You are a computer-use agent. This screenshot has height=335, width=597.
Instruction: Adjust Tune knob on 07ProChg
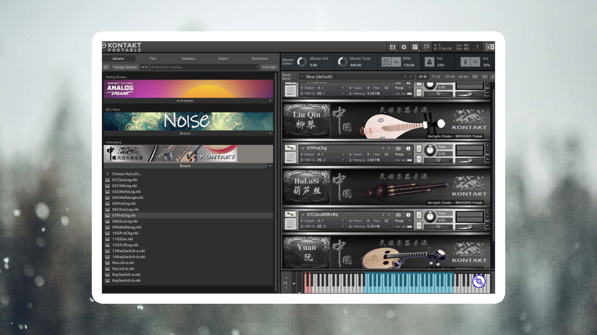click(x=430, y=151)
